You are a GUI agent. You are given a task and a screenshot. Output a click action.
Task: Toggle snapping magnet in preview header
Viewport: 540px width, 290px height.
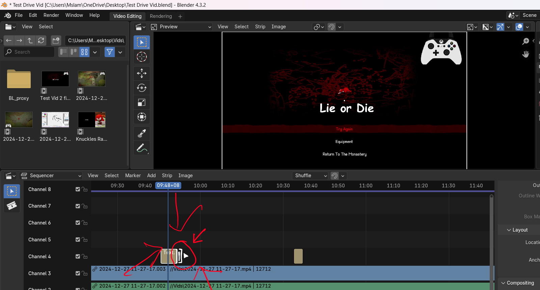pos(332,27)
